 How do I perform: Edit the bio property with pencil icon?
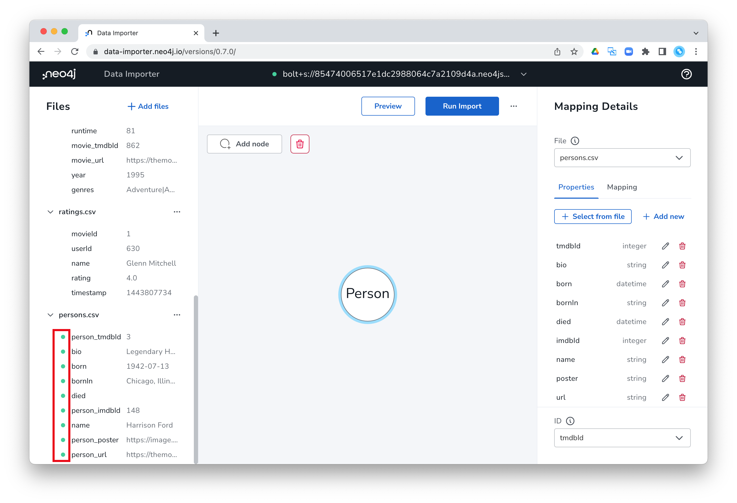point(665,265)
